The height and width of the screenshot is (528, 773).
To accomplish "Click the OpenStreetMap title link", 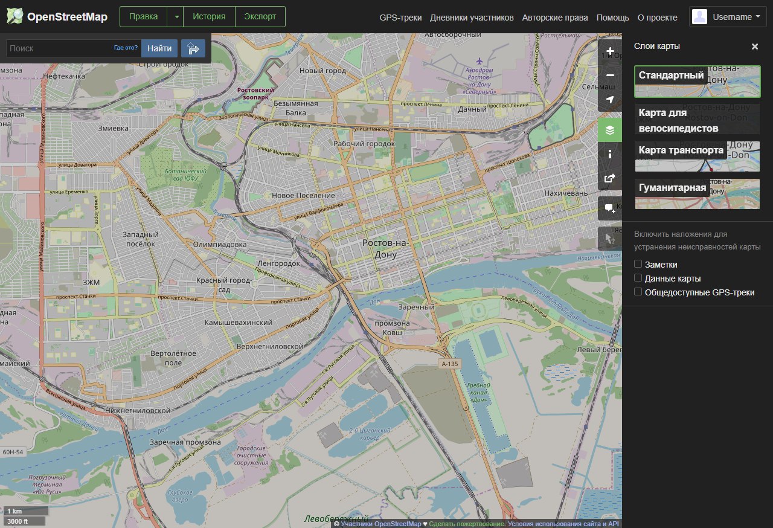I will [x=67, y=17].
